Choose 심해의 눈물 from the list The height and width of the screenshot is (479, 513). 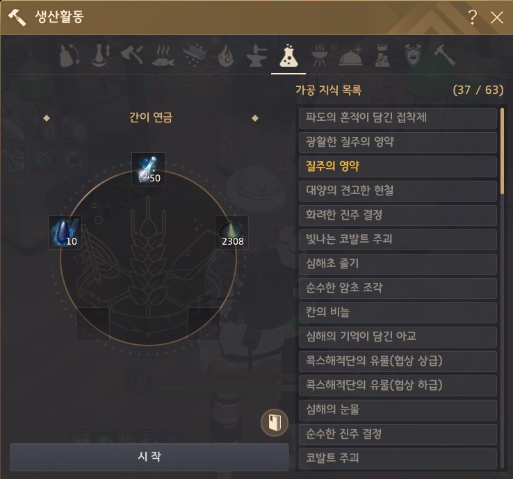[398, 410]
